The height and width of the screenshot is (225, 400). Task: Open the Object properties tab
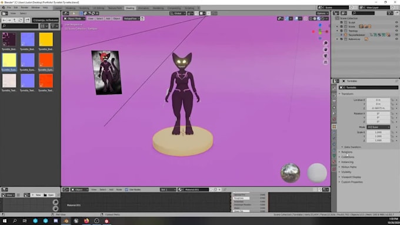tap(334, 127)
